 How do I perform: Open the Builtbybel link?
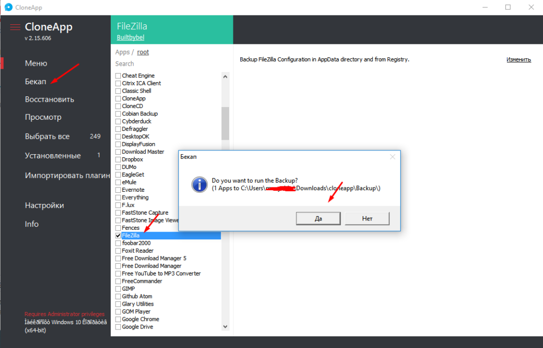point(130,38)
